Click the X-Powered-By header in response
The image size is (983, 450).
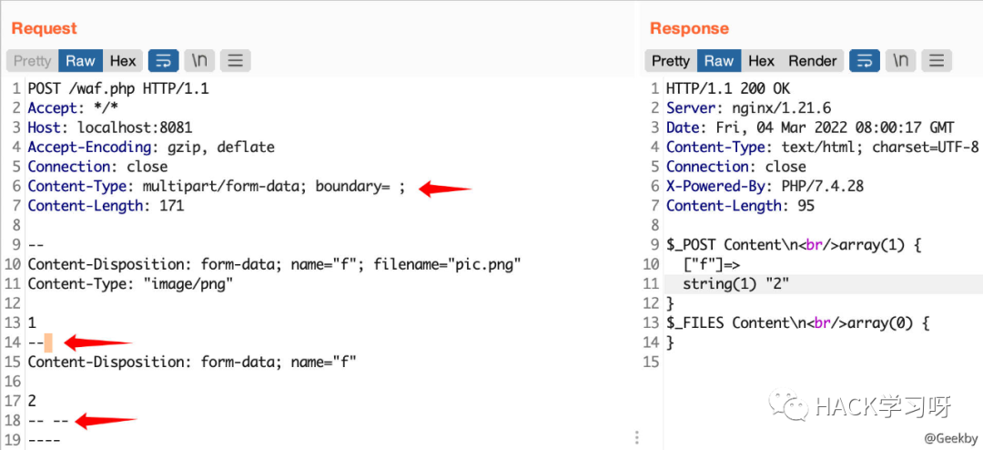click(x=765, y=187)
